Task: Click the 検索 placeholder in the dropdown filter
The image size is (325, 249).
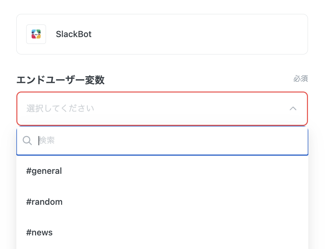Action: [x=47, y=140]
